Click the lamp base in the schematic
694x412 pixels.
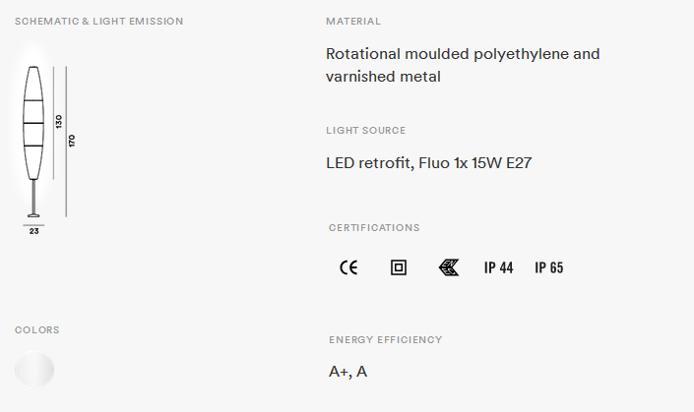click(33, 215)
